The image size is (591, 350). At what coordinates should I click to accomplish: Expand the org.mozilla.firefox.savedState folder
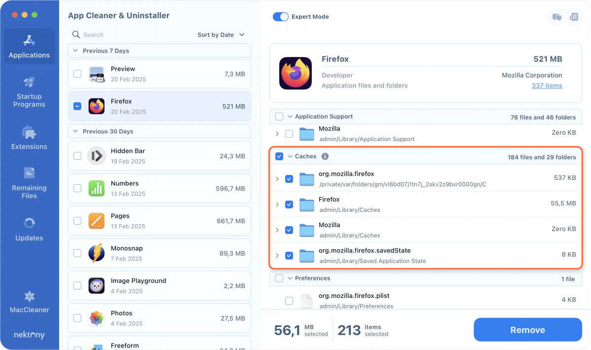pos(277,256)
